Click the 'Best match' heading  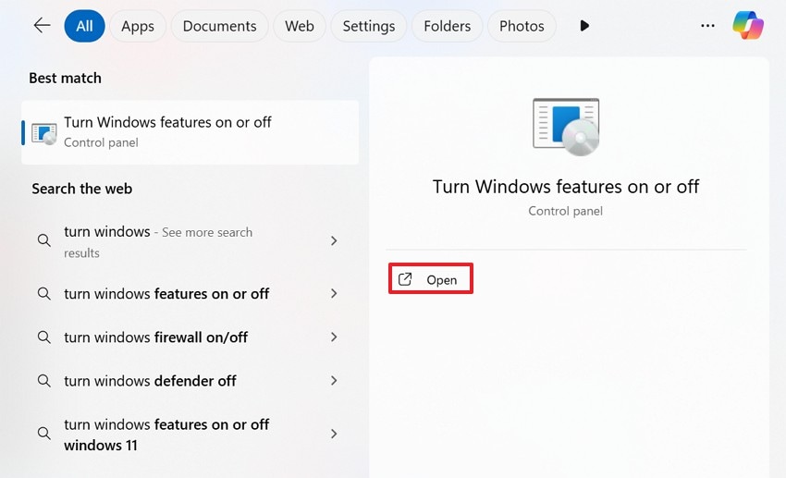click(x=65, y=79)
